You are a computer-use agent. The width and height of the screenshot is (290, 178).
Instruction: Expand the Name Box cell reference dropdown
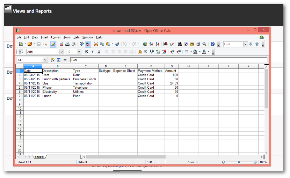[x=45, y=60]
